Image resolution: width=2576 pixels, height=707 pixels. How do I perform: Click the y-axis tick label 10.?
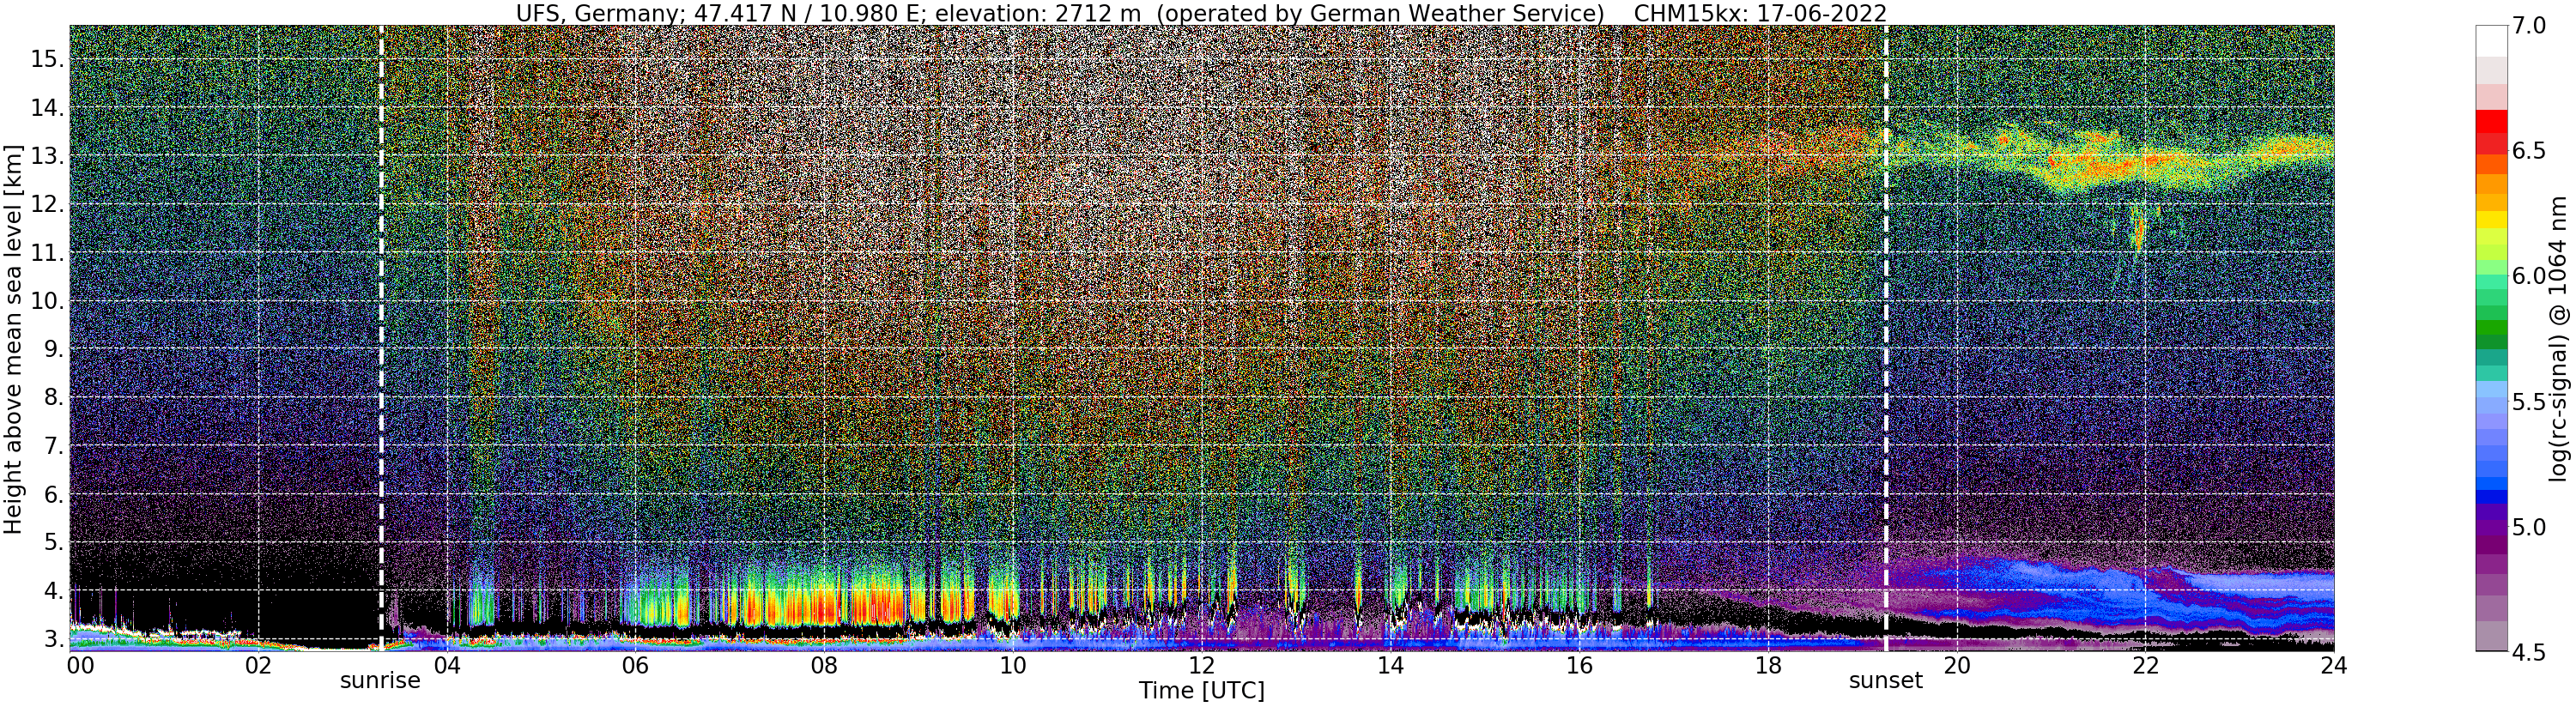coord(47,301)
